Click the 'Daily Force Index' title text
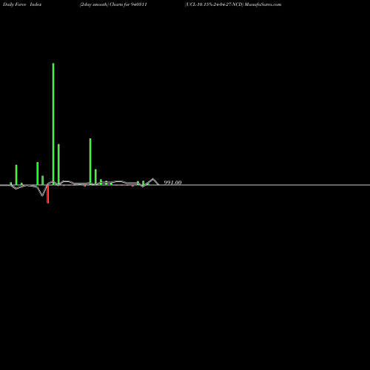370x370 pixels. click(x=22, y=4)
